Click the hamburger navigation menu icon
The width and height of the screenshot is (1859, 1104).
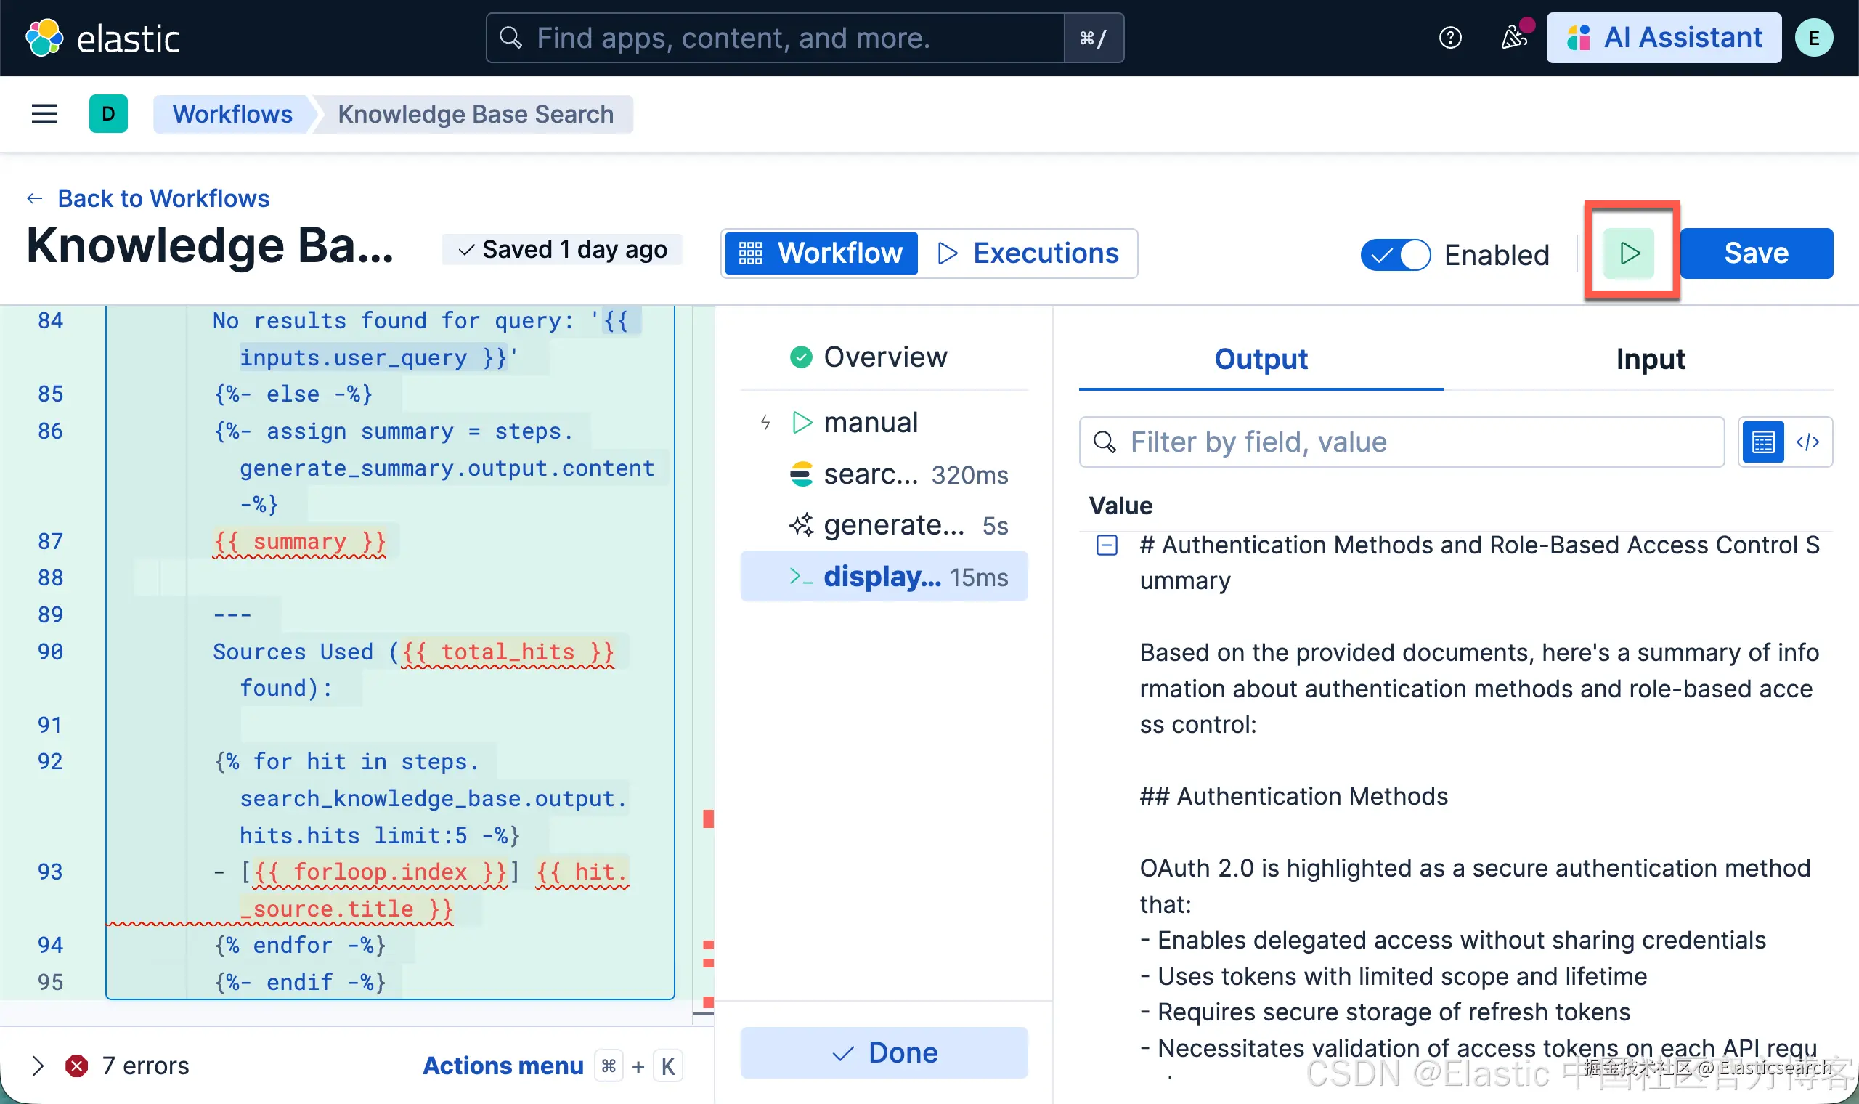tap(44, 114)
